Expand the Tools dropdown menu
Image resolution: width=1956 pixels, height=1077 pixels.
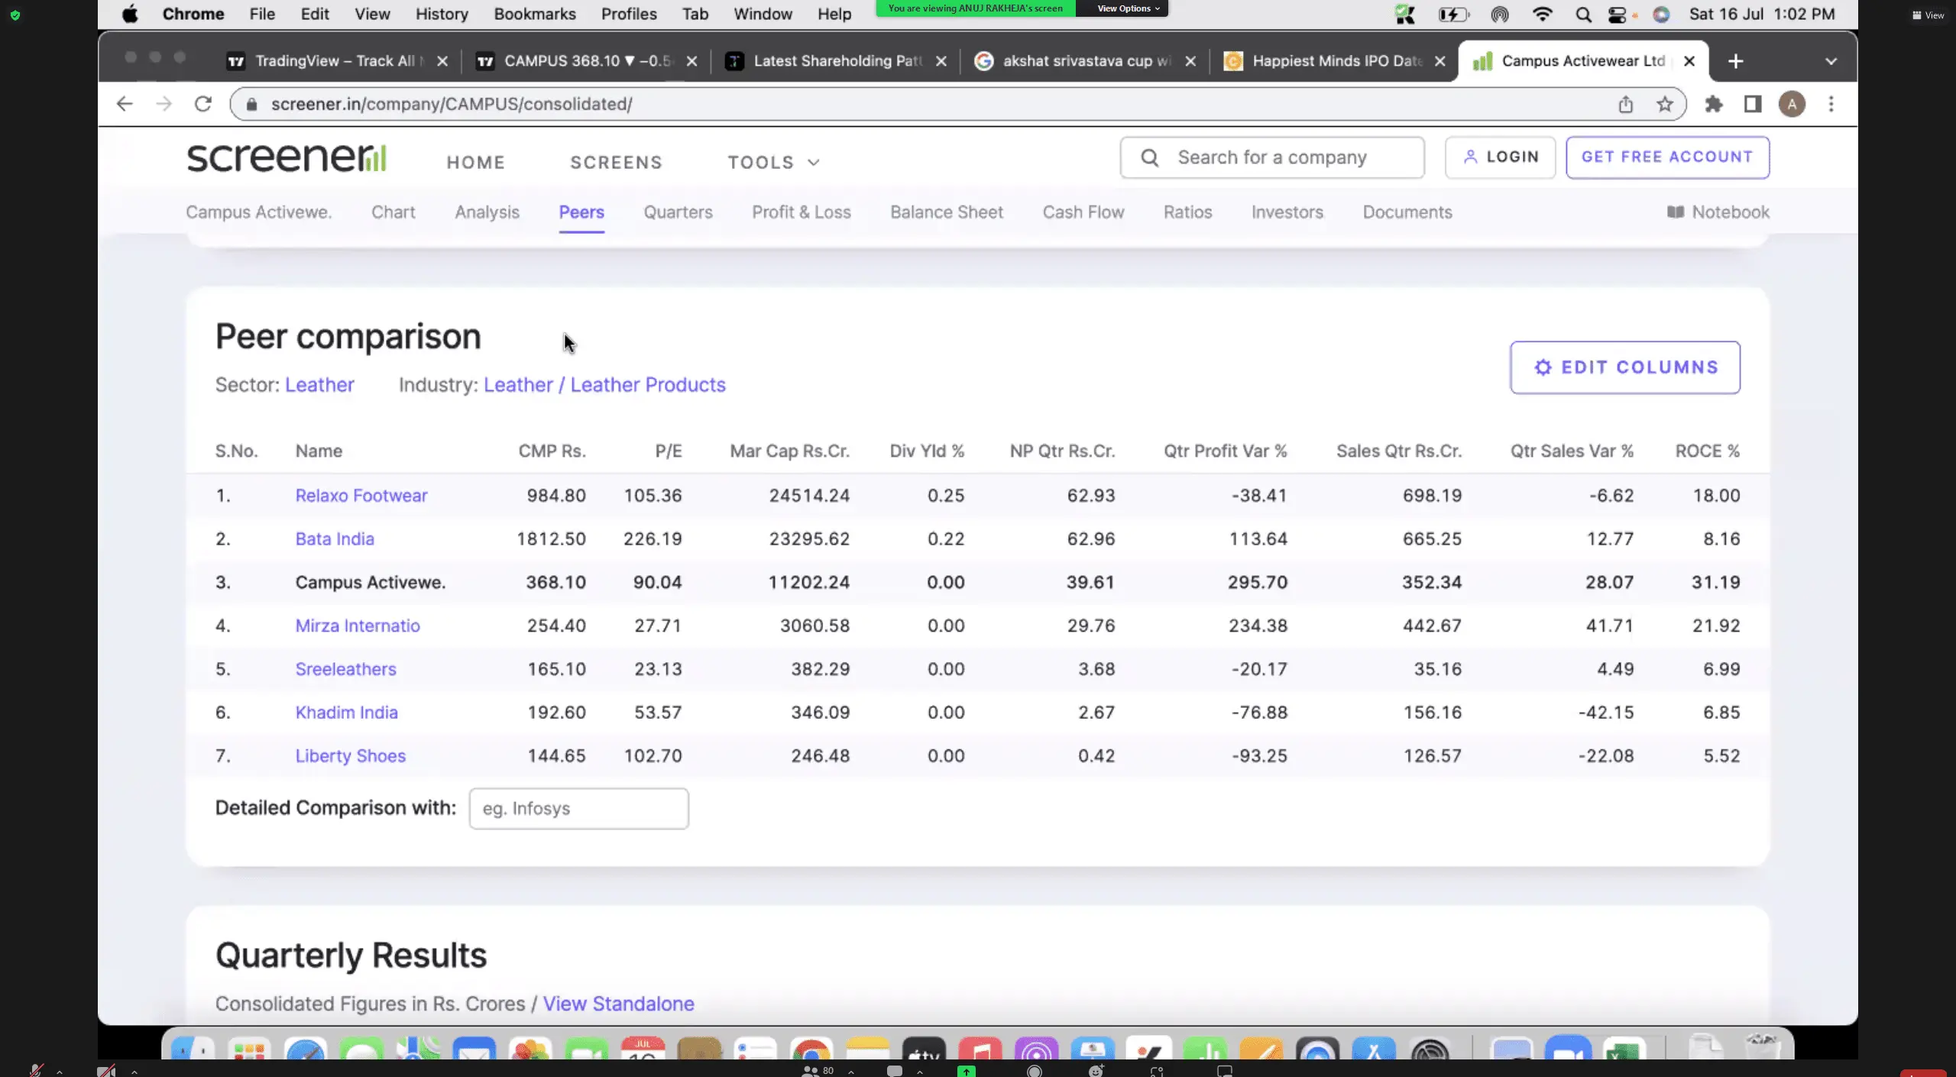(773, 162)
